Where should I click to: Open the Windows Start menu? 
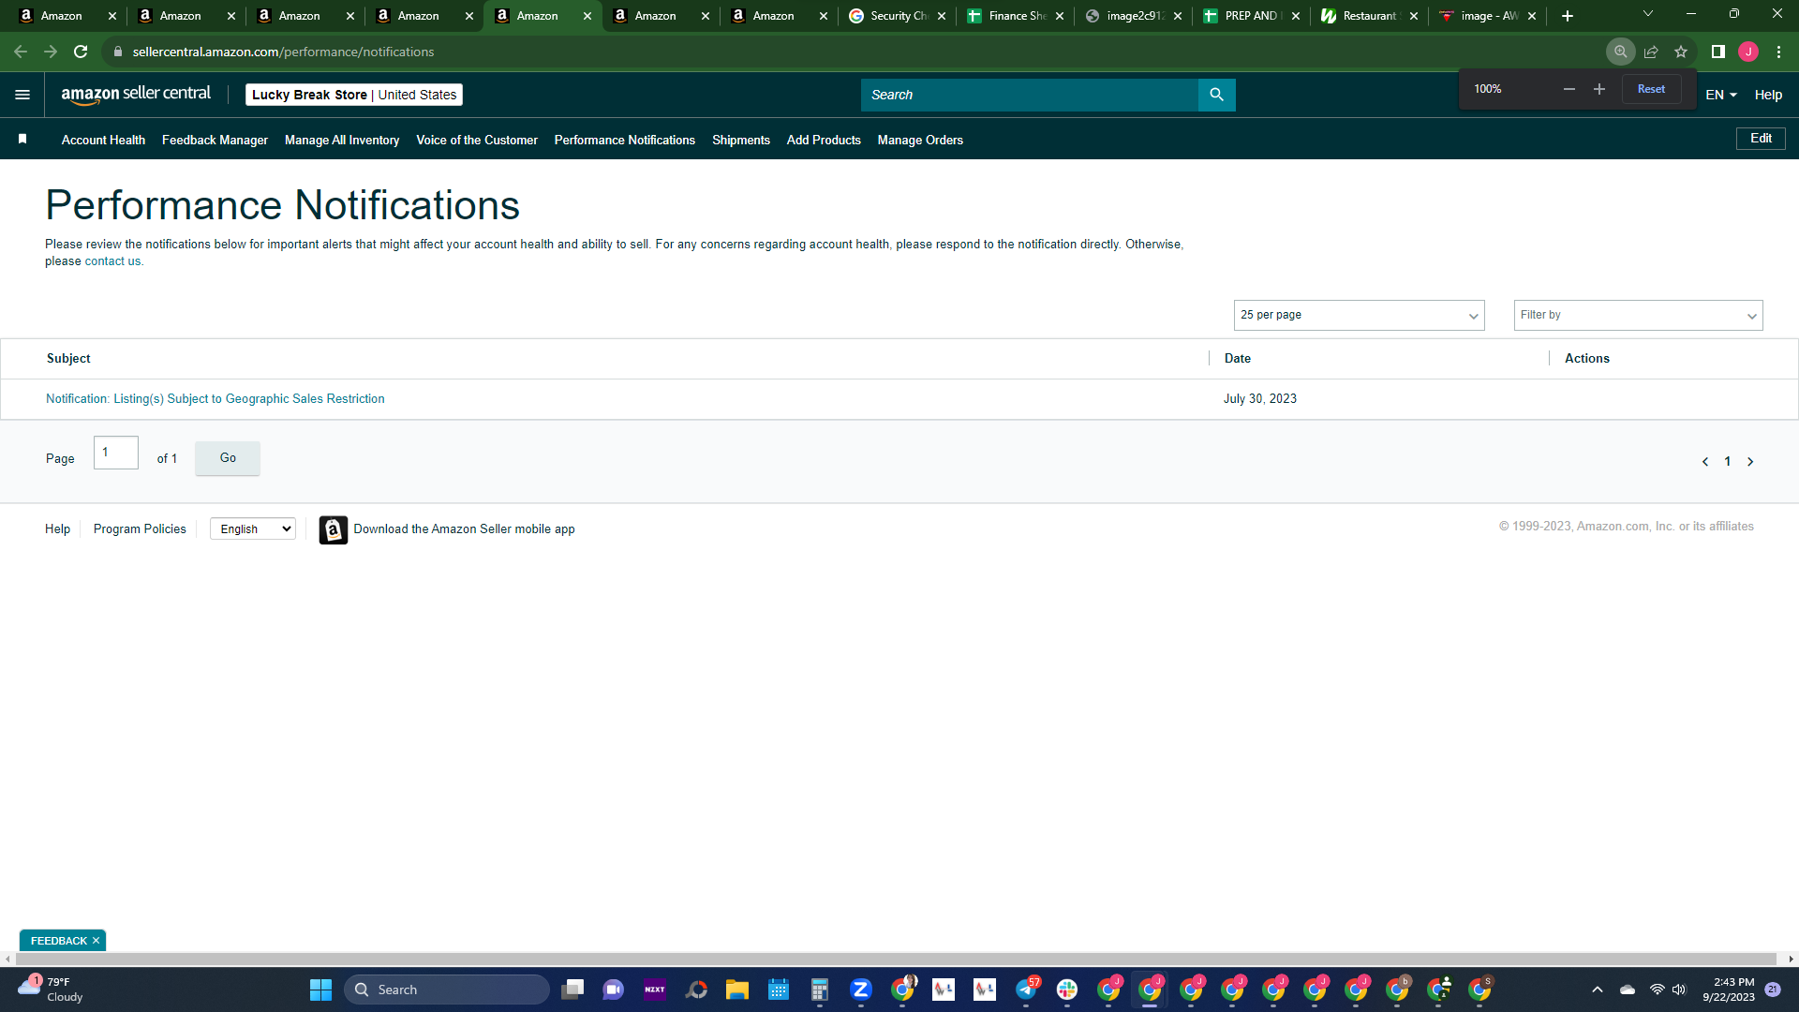pos(320,990)
